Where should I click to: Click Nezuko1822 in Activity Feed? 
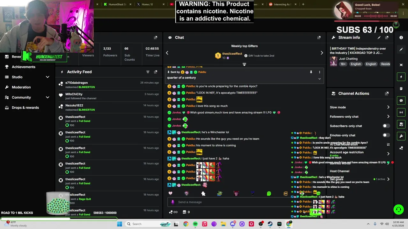[x=74, y=105]
